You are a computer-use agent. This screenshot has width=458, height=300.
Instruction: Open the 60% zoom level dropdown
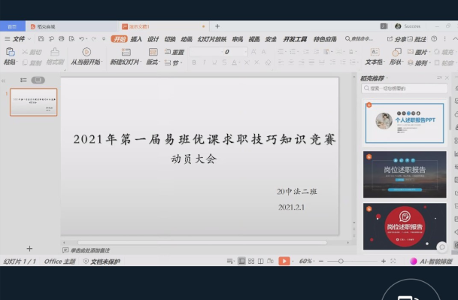[x=314, y=261]
